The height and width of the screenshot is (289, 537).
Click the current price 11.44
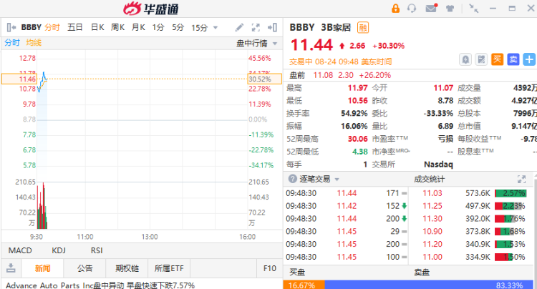(x=311, y=45)
